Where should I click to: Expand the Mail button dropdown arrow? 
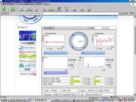[77, 8]
